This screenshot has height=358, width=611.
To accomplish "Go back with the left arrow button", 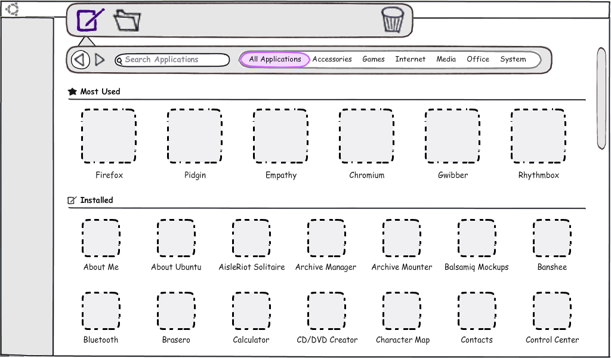I will pos(81,60).
